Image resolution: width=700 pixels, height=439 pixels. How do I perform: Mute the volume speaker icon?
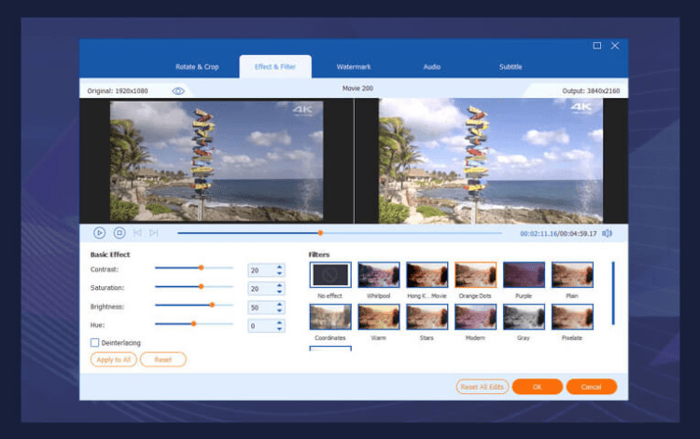click(x=608, y=234)
